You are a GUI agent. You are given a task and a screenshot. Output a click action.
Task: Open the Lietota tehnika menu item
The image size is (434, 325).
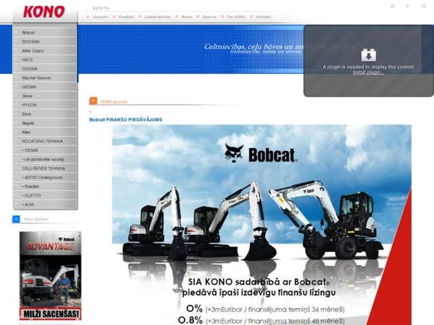pos(157,16)
